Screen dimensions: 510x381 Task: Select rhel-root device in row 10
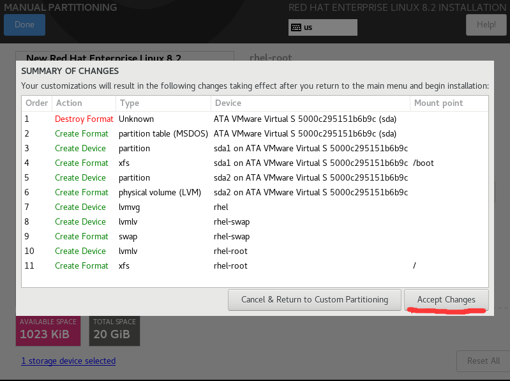click(x=230, y=251)
